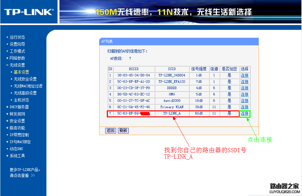302x196 pixels.
Task: Connect to the OMG network
Action: click(244, 94)
